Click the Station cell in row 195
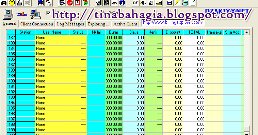 (x=25, y=108)
